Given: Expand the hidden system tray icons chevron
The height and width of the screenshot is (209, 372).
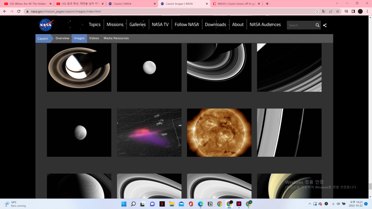Looking at the screenshot, I should coord(310,204).
